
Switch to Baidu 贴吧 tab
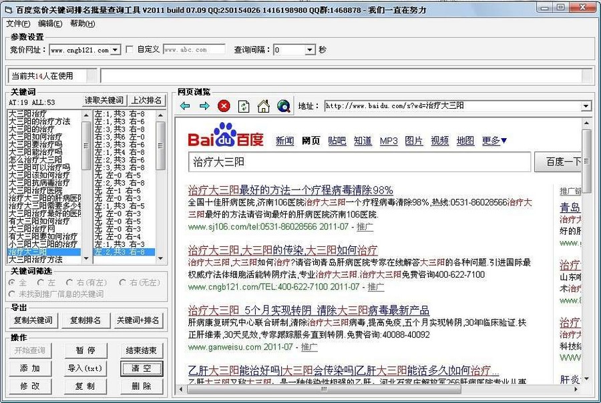pyautogui.click(x=337, y=141)
